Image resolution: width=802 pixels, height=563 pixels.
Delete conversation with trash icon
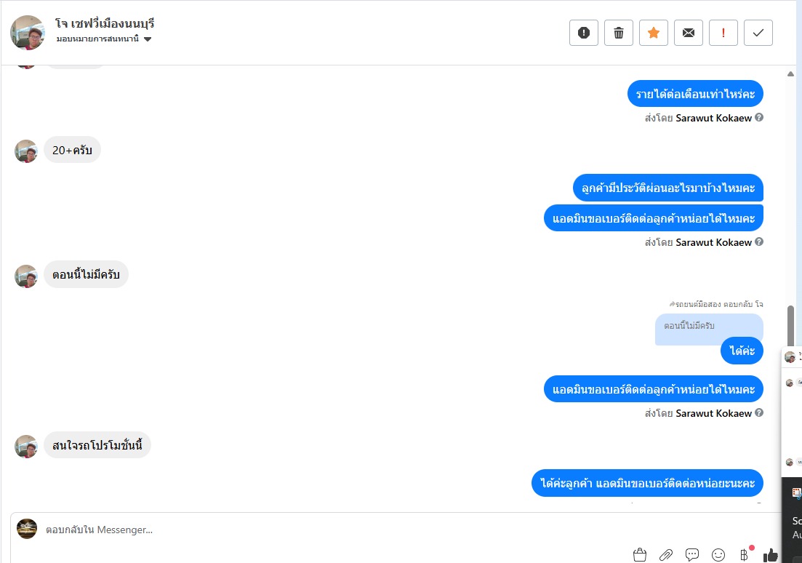tap(618, 33)
